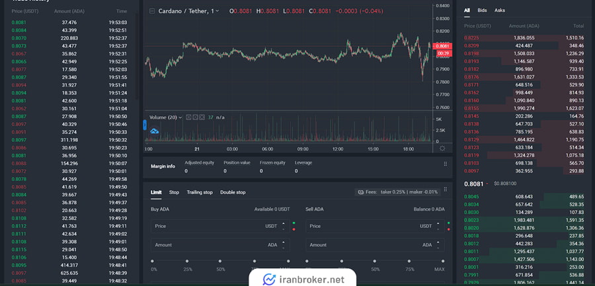Click the trade at 19:53:03 in trade history
The width and height of the screenshot is (595, 286).
[69, 22]
